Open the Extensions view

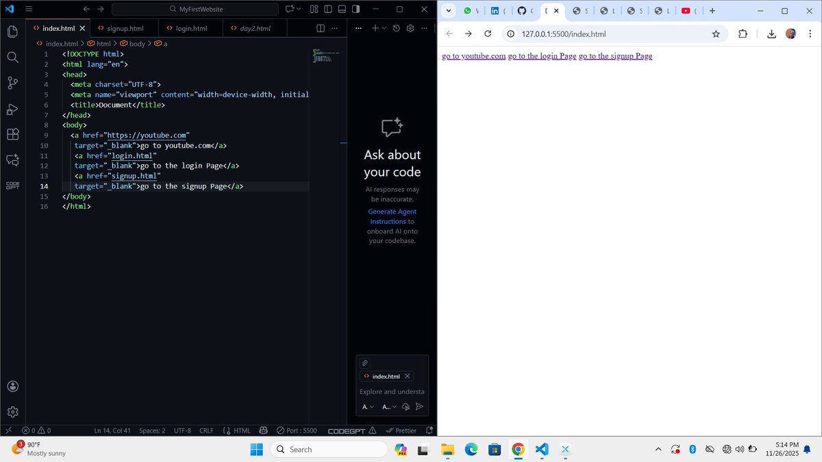pos(12,135)
